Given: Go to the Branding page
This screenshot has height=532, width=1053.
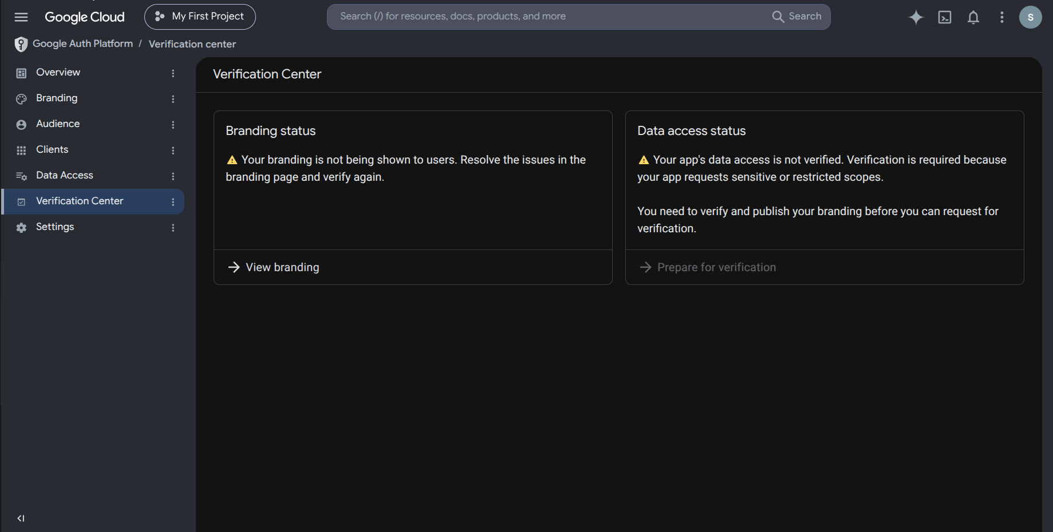Looking at the screenshot, I should [x=93, y=98].
